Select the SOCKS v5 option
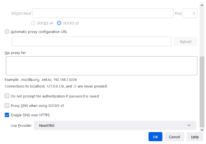 pos(59,23)
